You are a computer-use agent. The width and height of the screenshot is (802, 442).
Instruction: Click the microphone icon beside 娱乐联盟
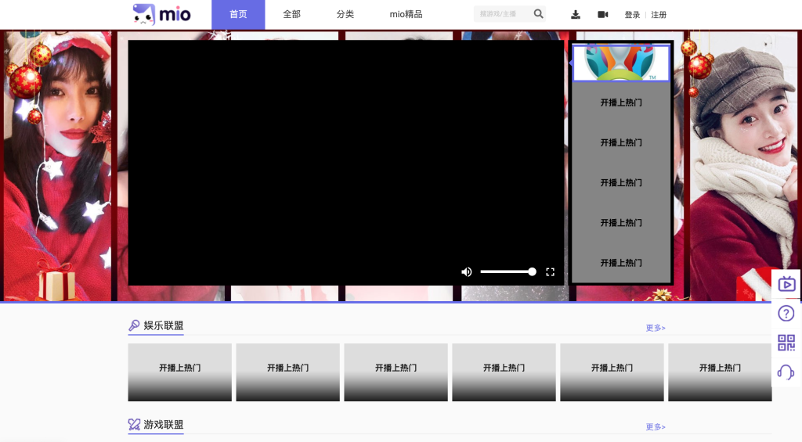tap(134, 325)
